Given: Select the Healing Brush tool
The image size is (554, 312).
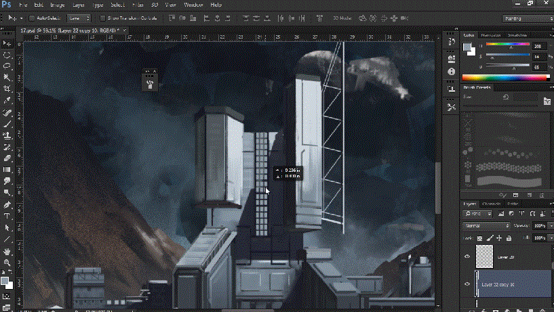Looking at the screenshot, I should coord(7,112).
